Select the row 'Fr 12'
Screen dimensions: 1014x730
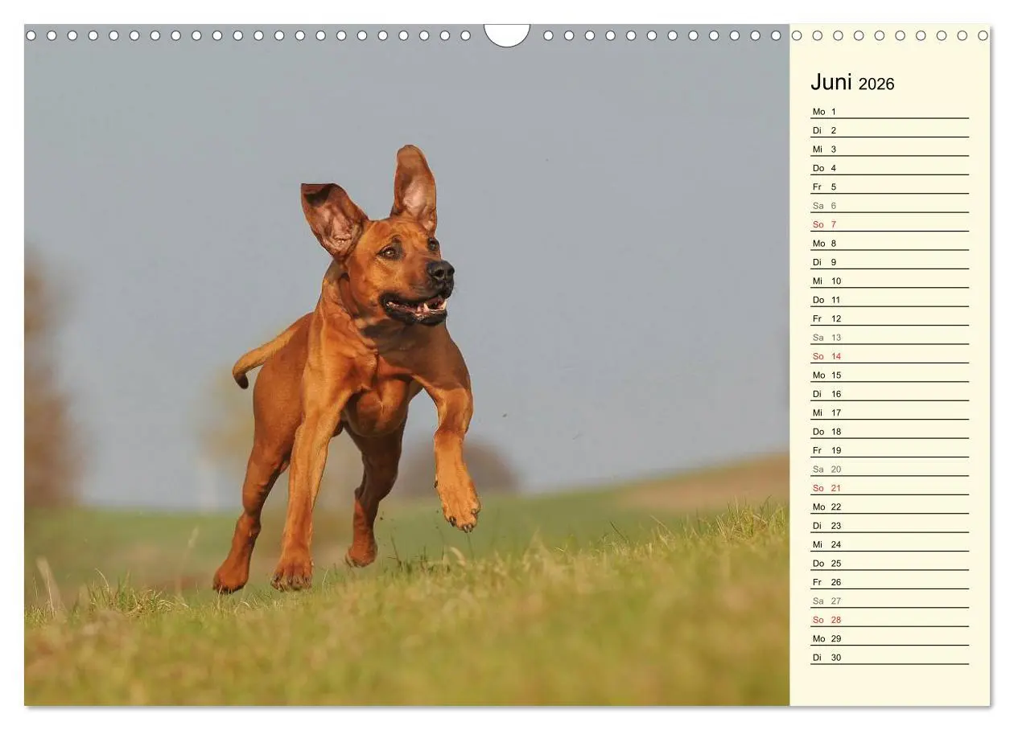[889, 318]
